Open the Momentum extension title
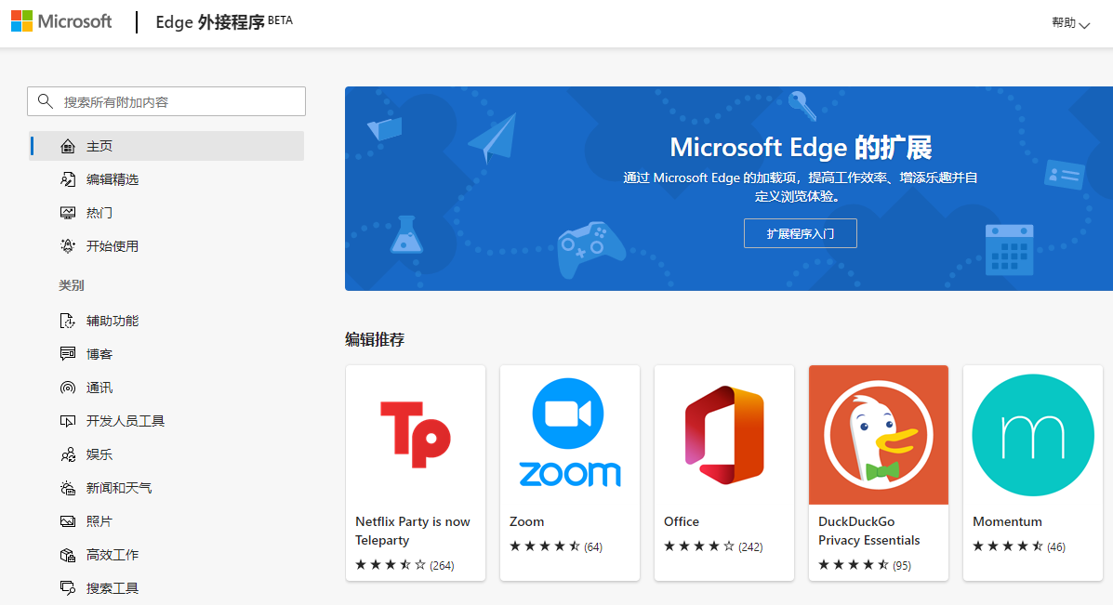The height and width of the screenshot is (605, 1113). 1007,521
